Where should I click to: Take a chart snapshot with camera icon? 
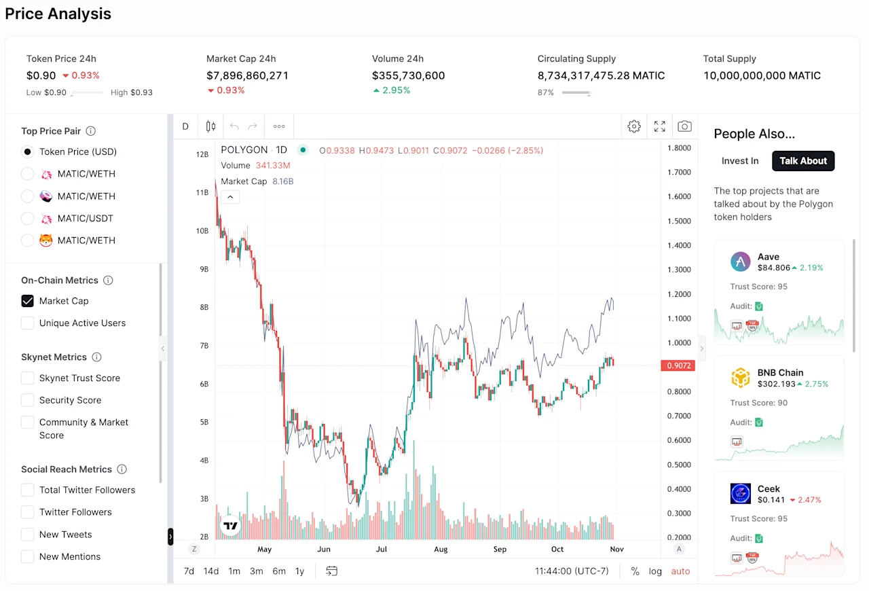[685, 126]
